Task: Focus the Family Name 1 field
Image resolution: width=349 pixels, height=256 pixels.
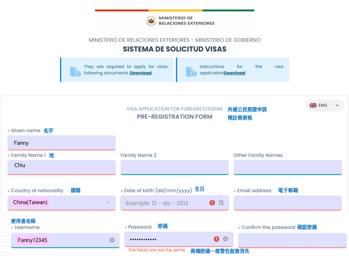Action: [61, 167]
